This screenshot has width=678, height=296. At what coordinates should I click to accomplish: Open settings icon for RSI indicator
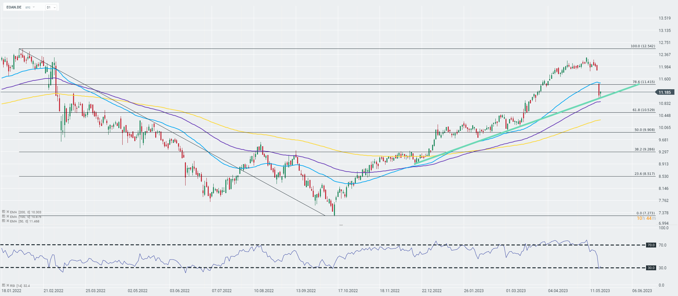(x=4, y=285)
